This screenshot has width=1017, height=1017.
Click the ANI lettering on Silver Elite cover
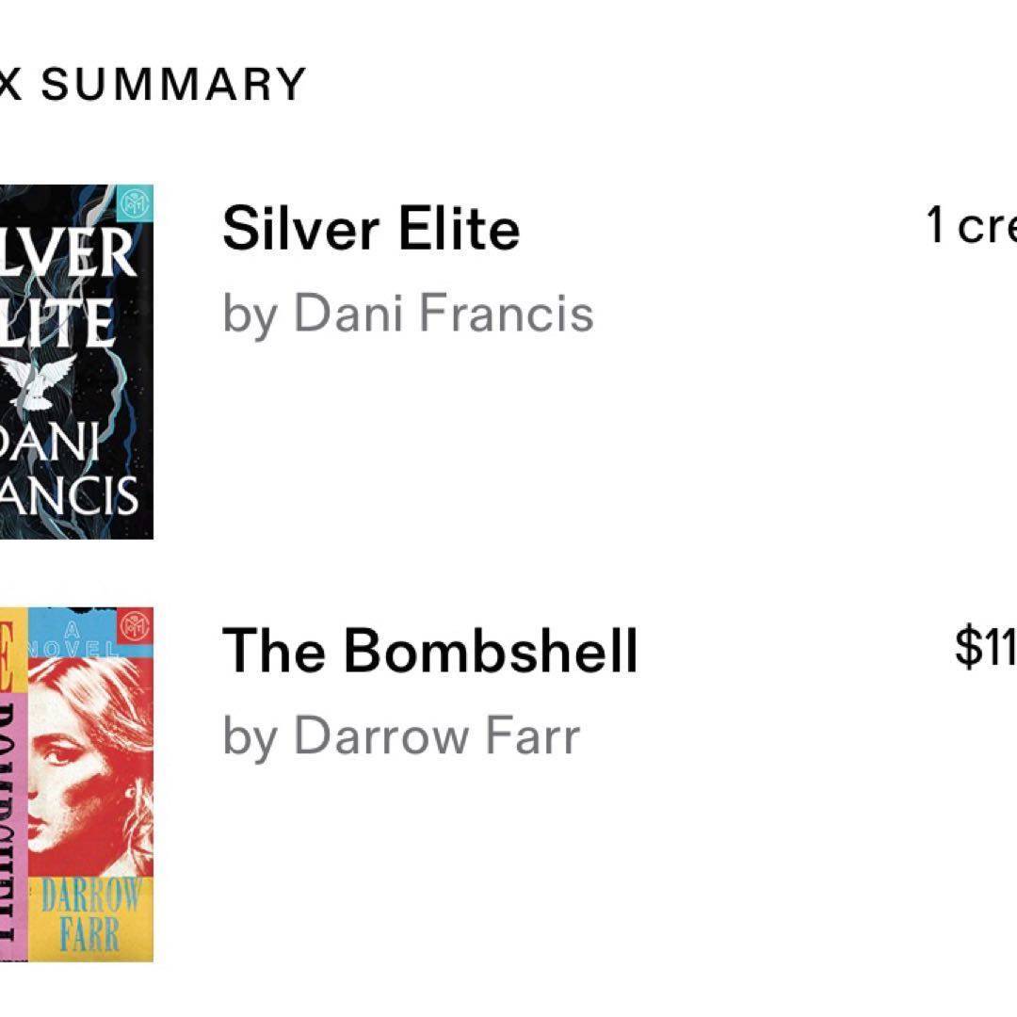coord(51,442)
